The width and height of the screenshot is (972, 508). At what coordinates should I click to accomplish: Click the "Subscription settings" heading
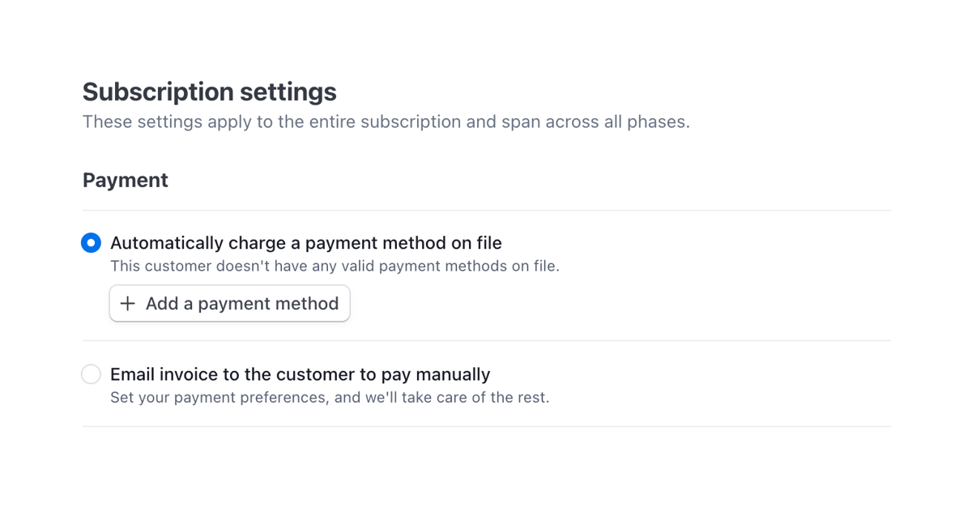click(x=208, y=92)
